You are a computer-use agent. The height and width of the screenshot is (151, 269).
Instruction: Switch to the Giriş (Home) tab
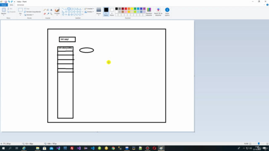(11, 5)
